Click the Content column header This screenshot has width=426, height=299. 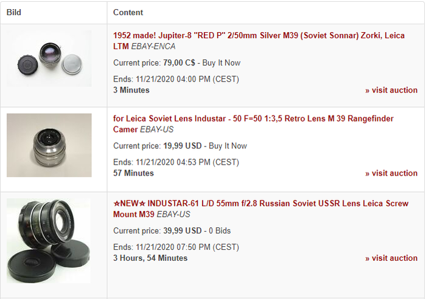(x=128, y=12)
